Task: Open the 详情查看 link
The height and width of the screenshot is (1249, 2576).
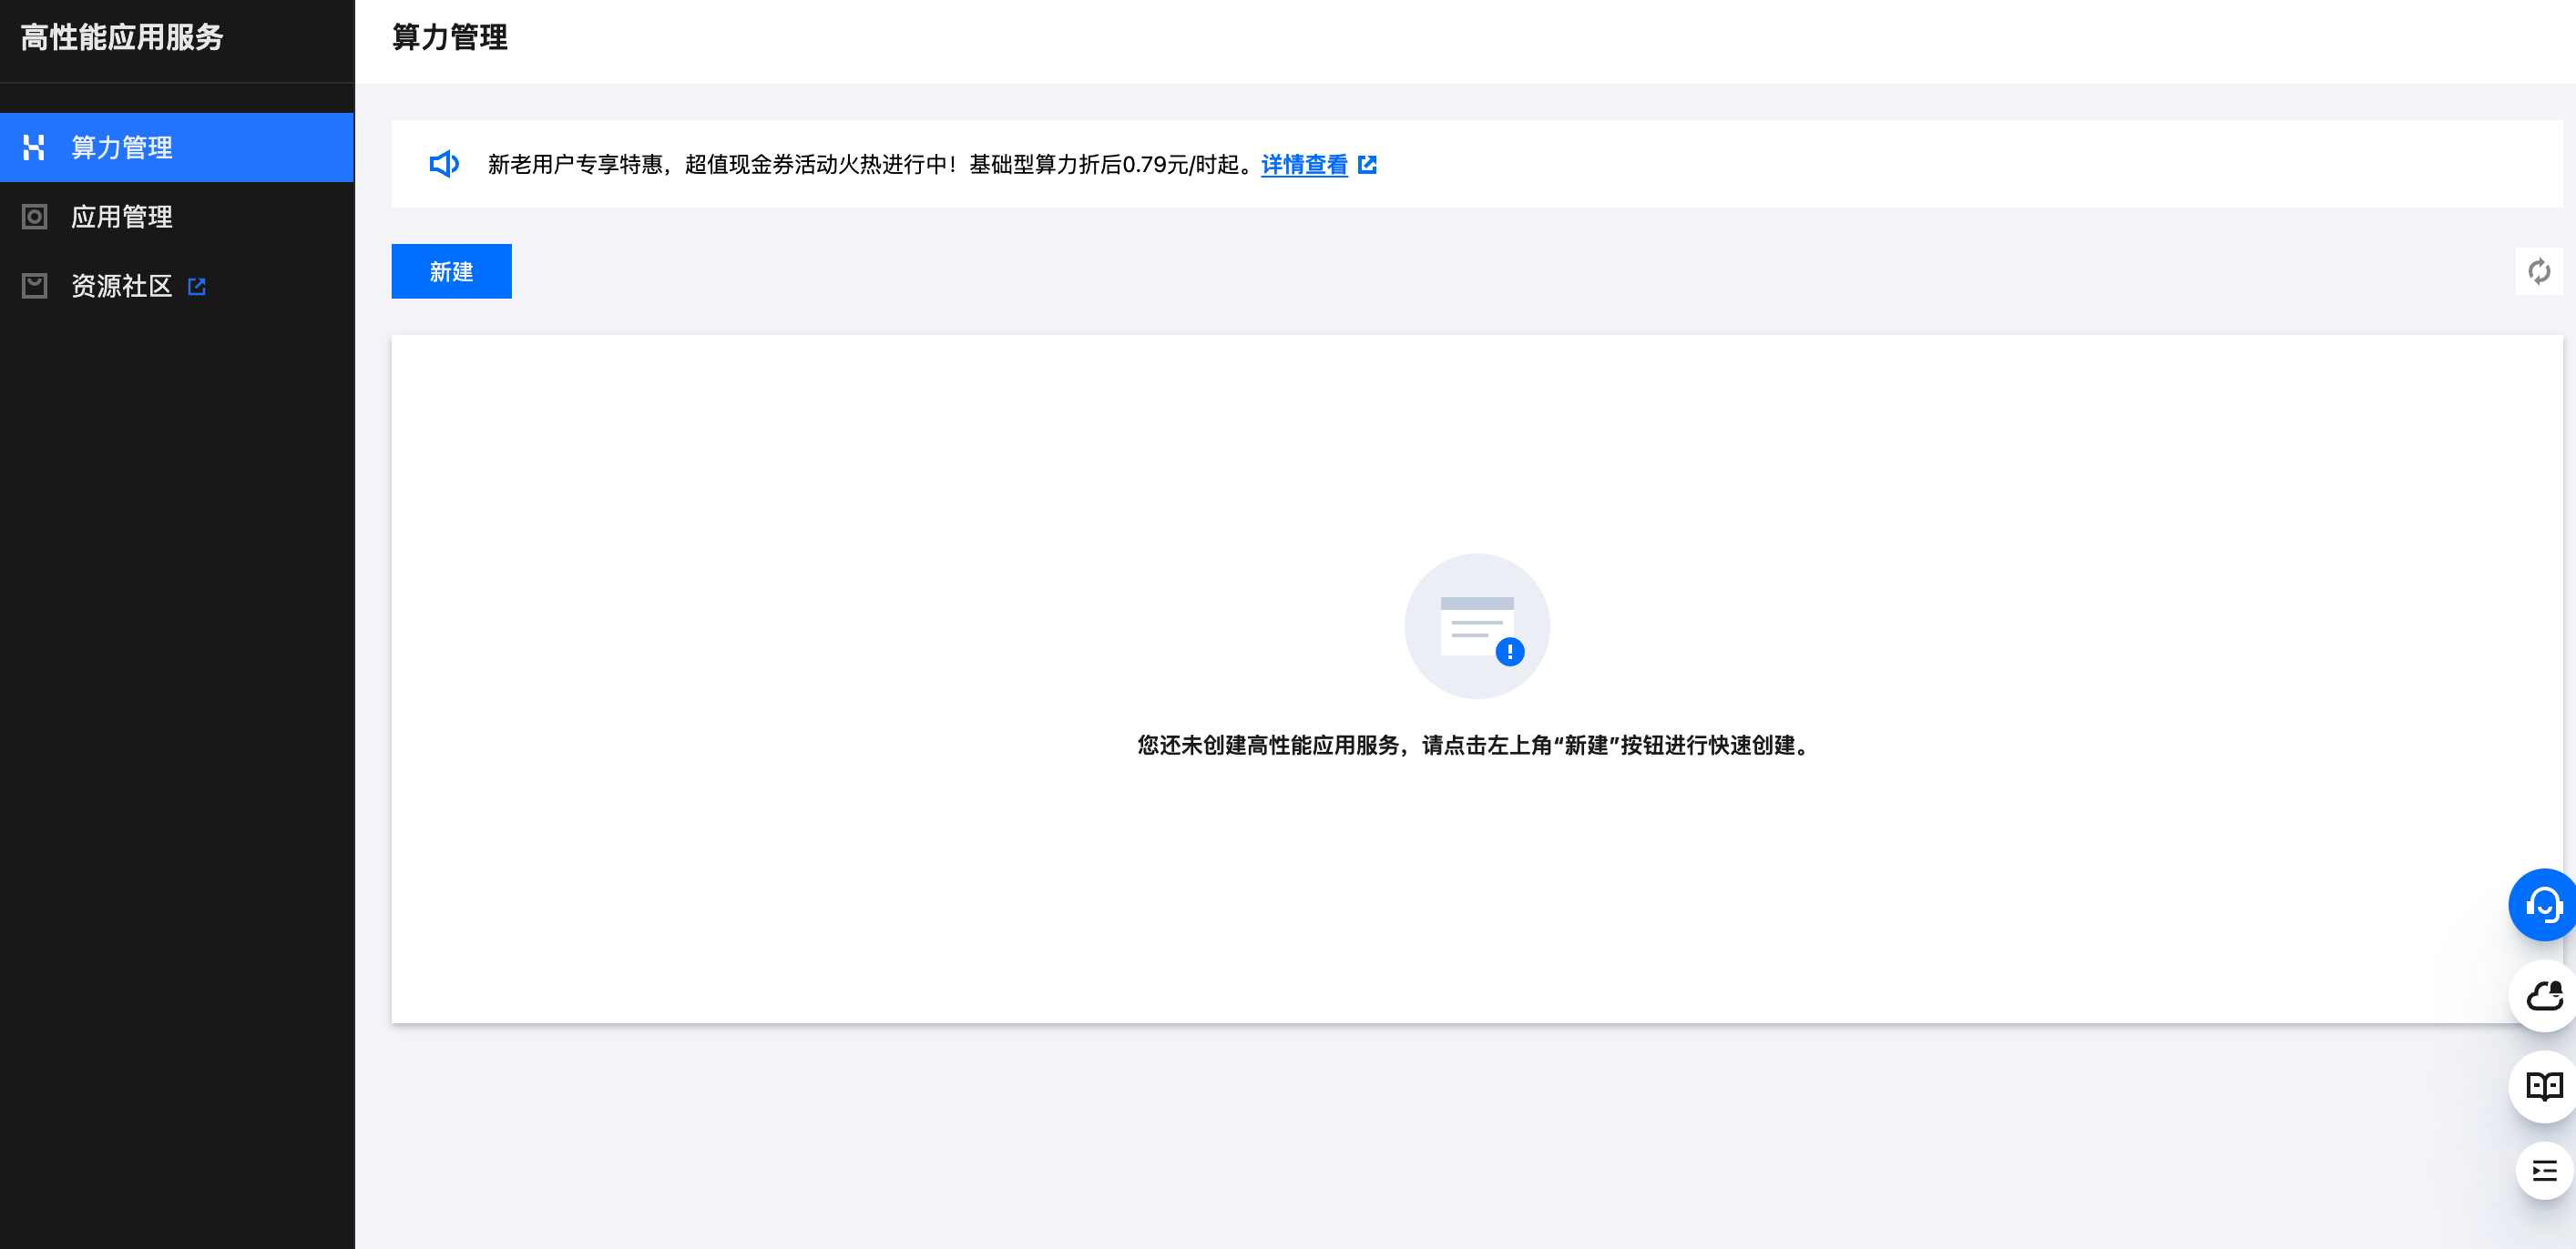Action: click(x=1304, y=165)
